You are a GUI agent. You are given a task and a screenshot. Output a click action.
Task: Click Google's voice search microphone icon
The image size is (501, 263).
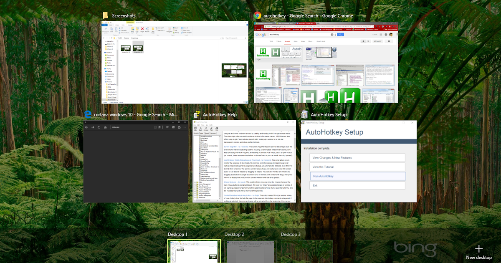[335, 35]
